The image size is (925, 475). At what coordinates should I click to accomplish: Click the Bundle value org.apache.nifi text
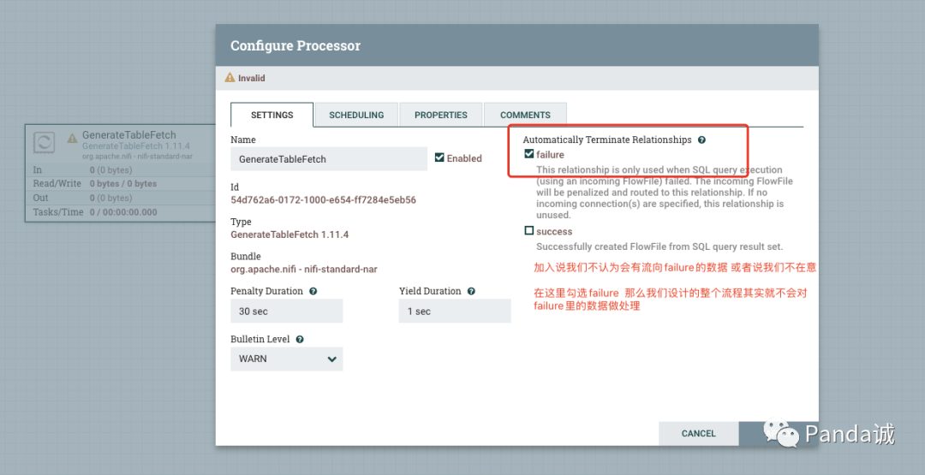tap(304, 270)
